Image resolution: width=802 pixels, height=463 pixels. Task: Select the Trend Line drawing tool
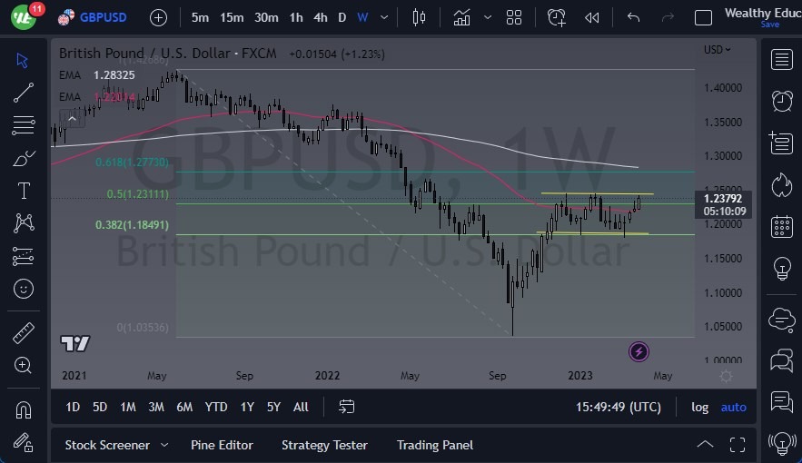[x=24, y=93]
